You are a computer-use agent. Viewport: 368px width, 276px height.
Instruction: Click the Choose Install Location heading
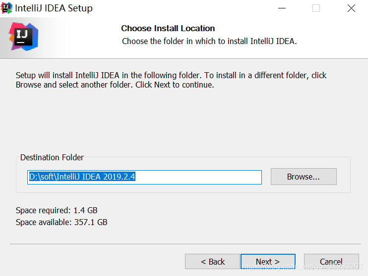[x=168, y=28]
